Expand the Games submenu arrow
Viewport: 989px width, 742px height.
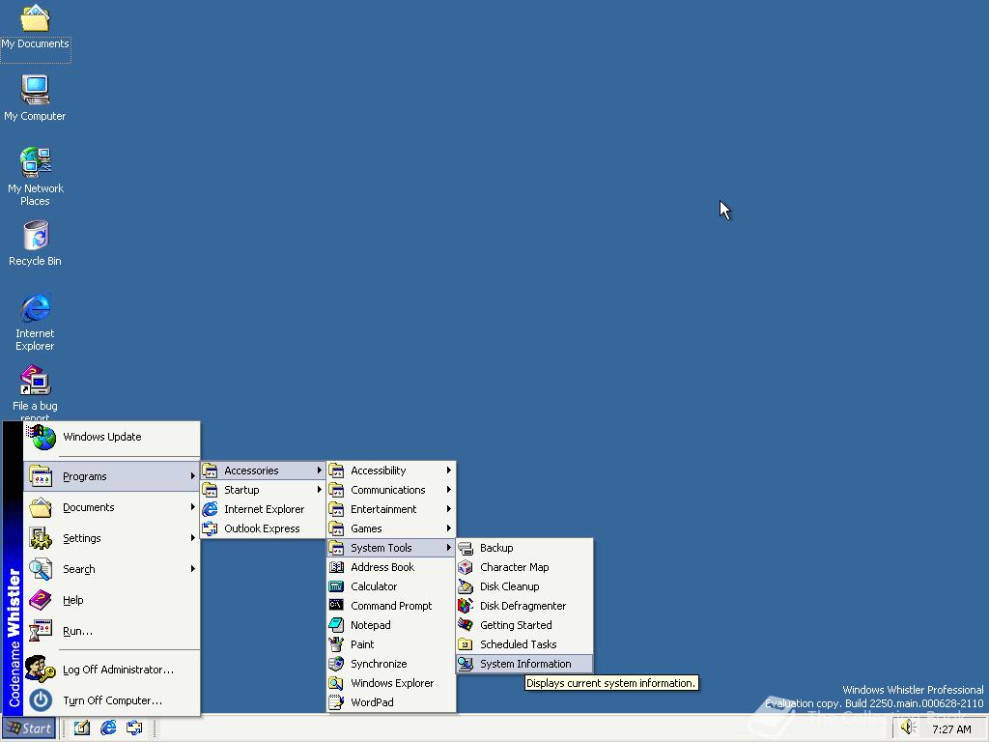click(x=448, y=528)
